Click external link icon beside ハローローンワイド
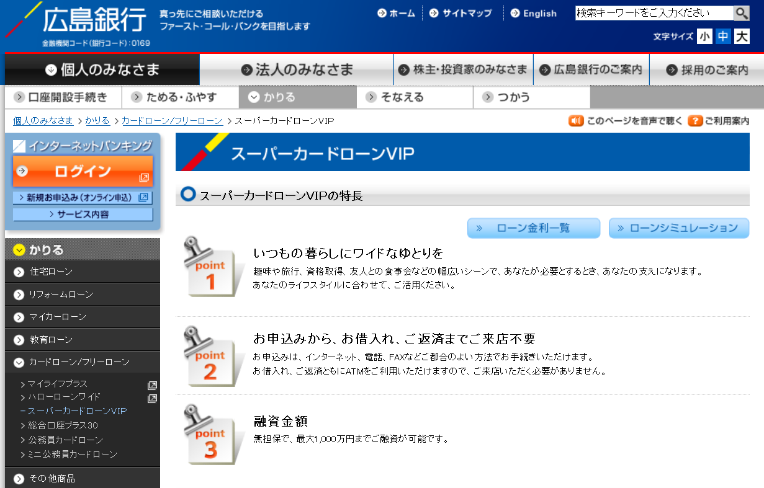764x488 pixels. 152,399
